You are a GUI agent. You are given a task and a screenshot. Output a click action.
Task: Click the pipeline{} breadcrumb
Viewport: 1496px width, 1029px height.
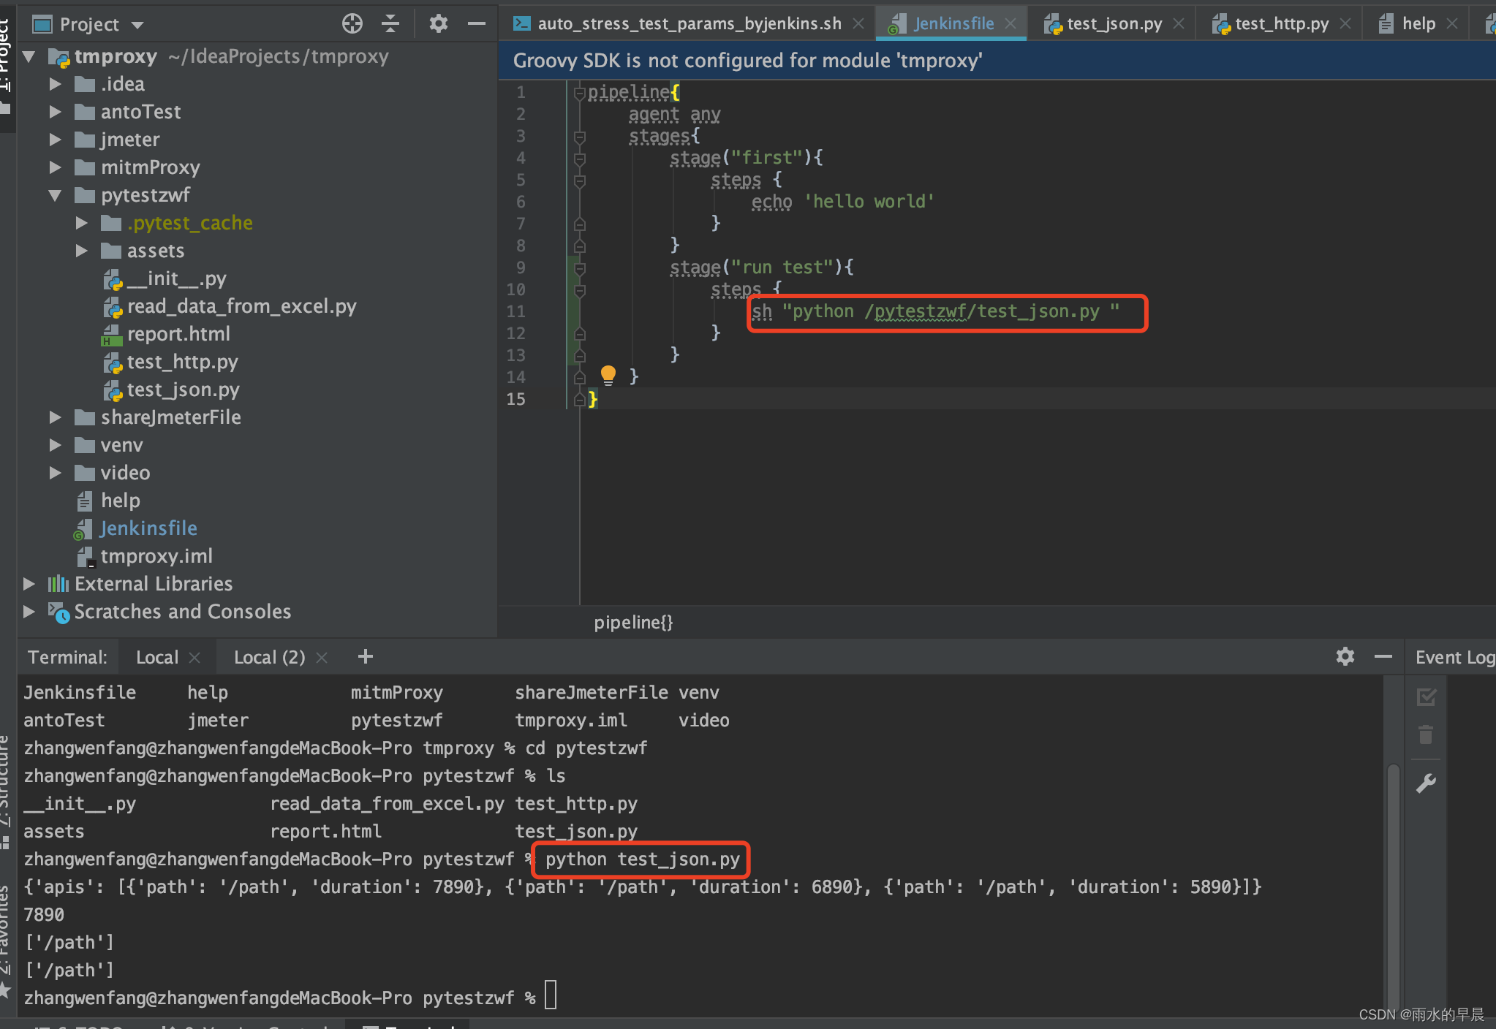pyautogui.click(x=633, y=623)
